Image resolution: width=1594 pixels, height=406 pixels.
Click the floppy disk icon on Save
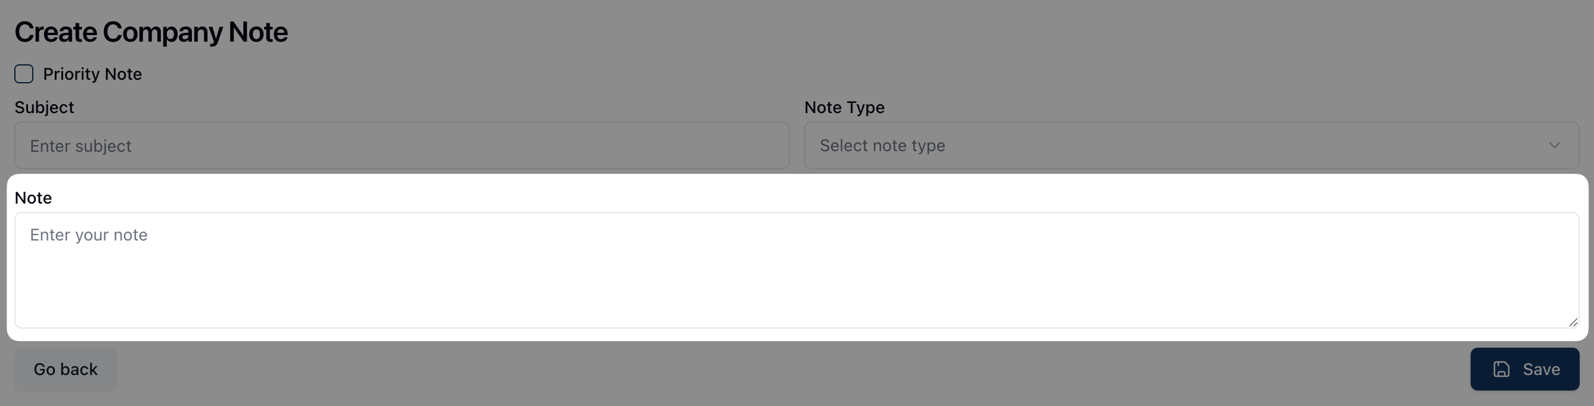coord(1501,369)
